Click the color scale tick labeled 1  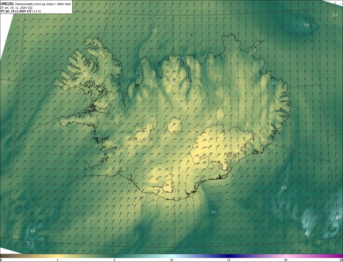point(57,260)
